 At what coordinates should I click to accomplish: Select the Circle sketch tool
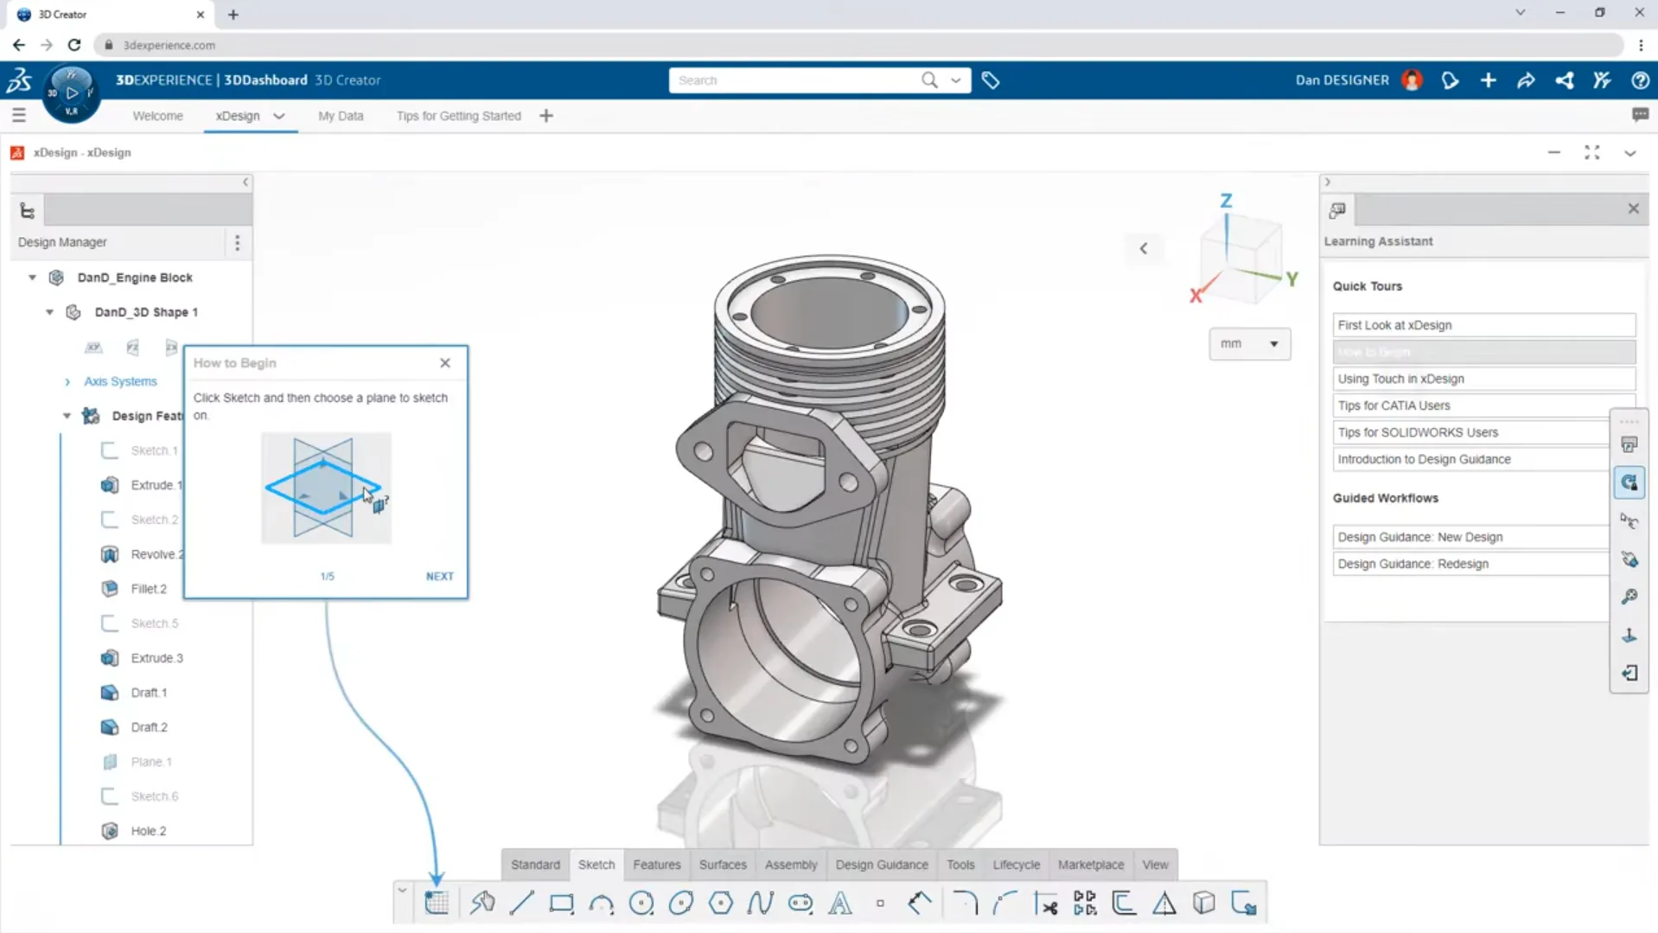[x=641, y=904]
